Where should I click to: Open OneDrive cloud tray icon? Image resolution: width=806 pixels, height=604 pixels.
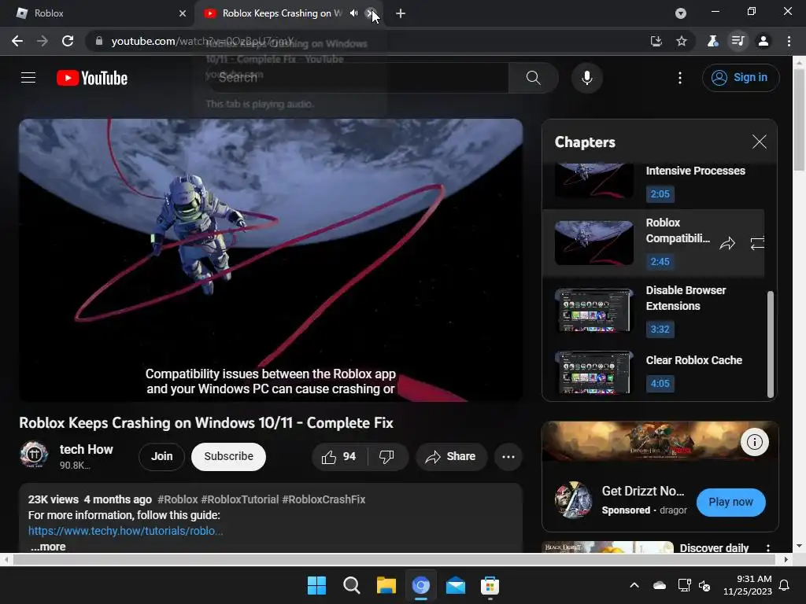660,585
